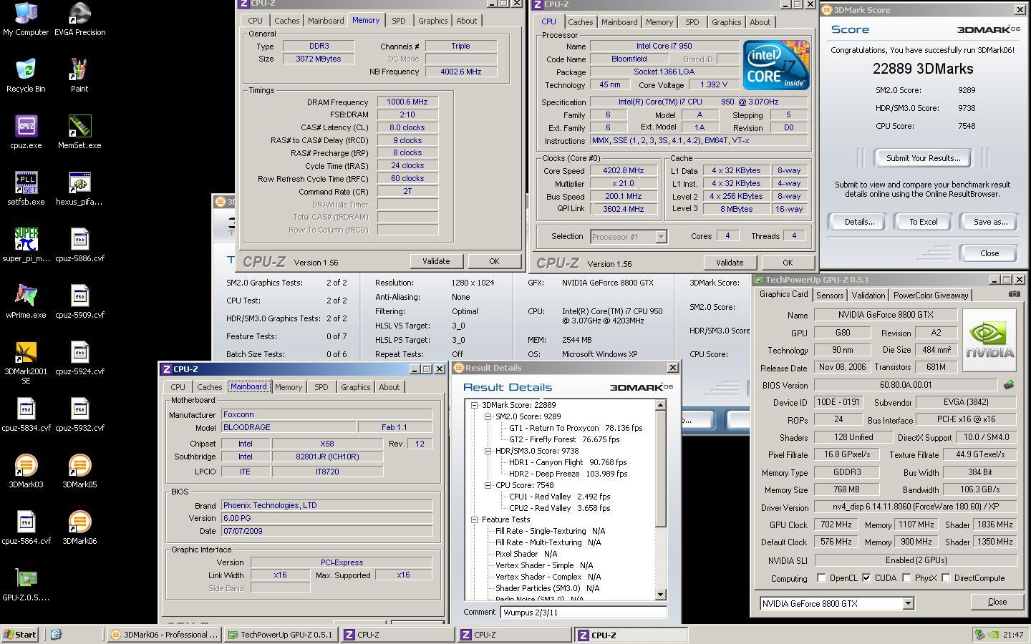This screenshot has width=1031, height=644.
Task: Click the Close button in GPU-Z
Action: (x=997, y=602)
